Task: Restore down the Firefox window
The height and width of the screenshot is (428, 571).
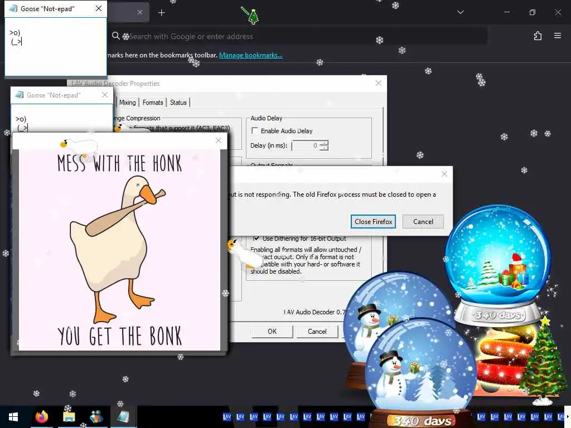Action: [x=533, y=12]
